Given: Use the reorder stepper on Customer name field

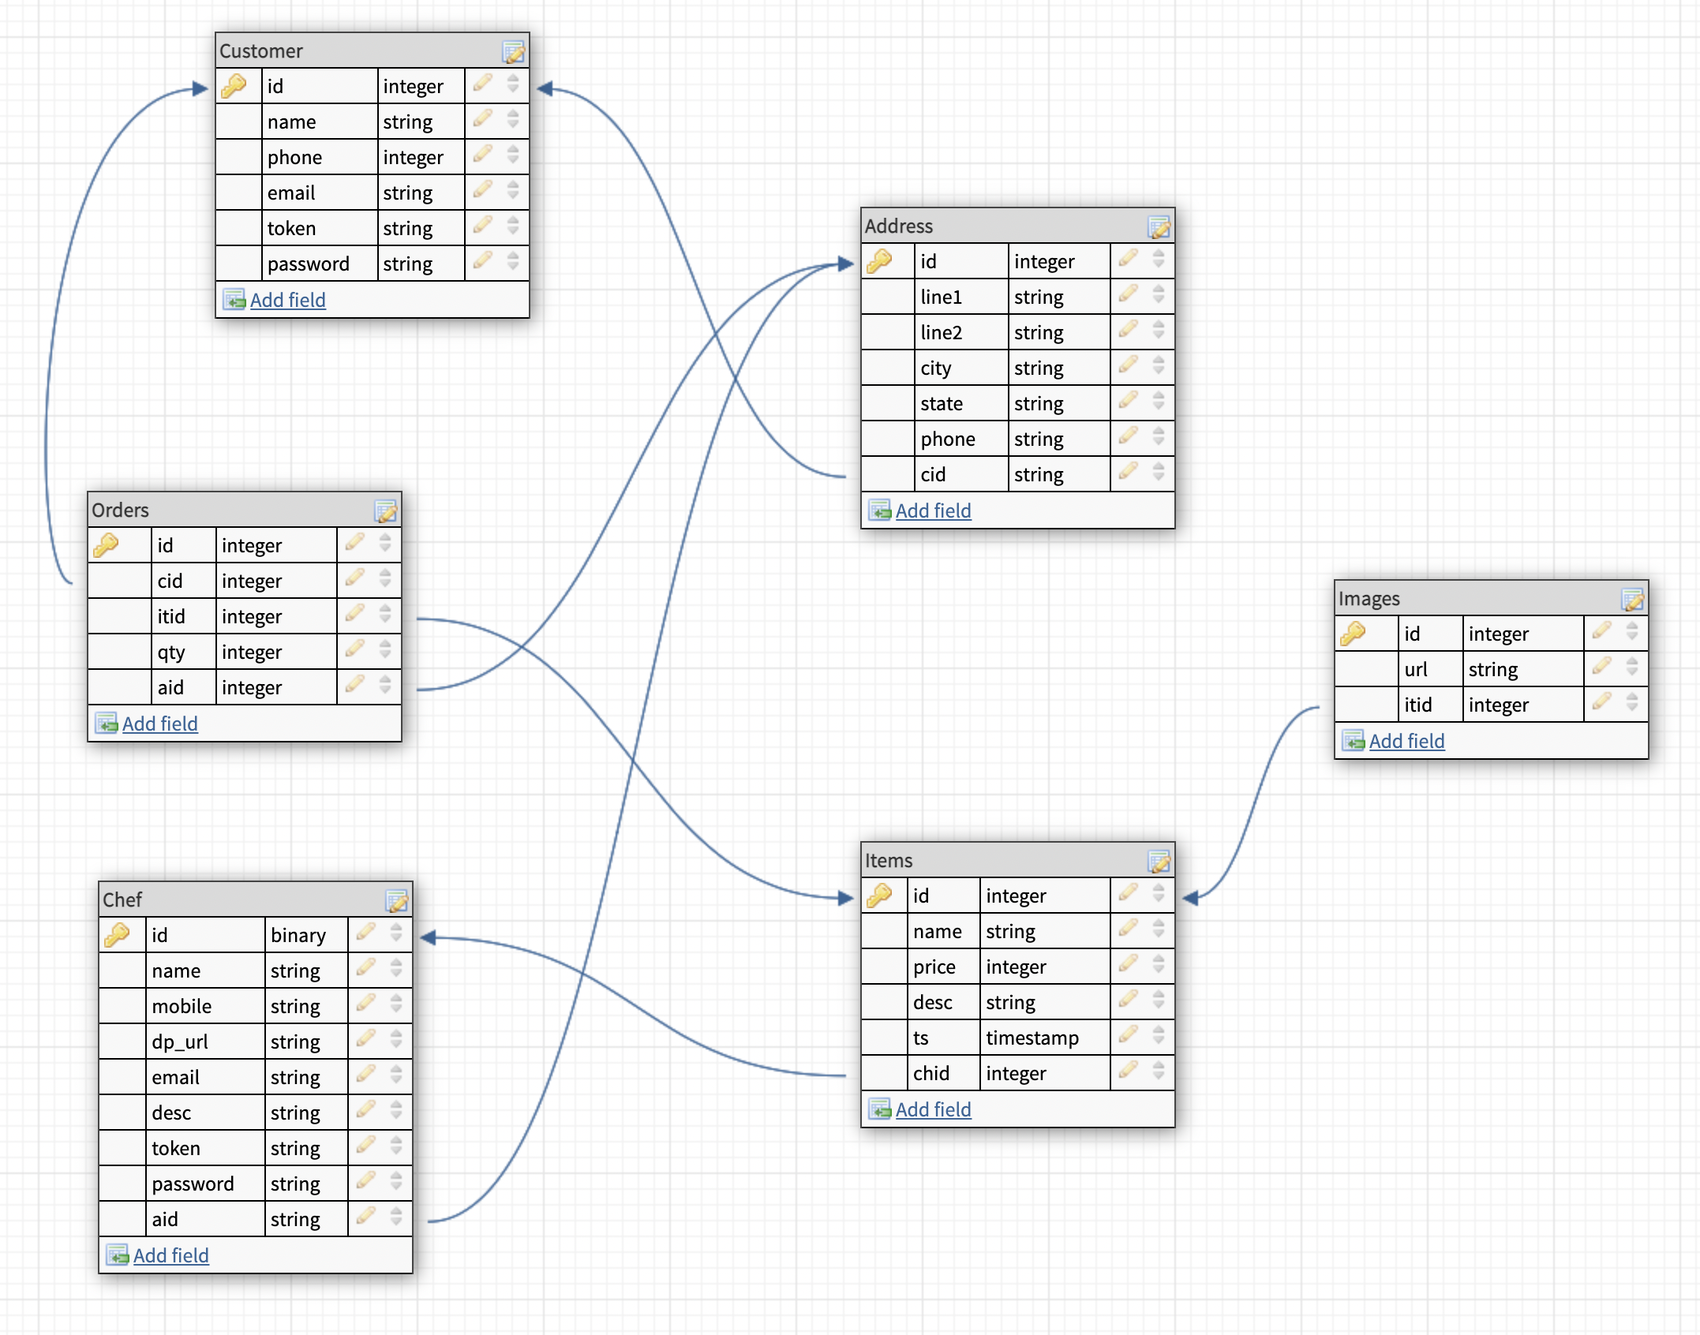Looking at the screenshot, I should 512,121.
